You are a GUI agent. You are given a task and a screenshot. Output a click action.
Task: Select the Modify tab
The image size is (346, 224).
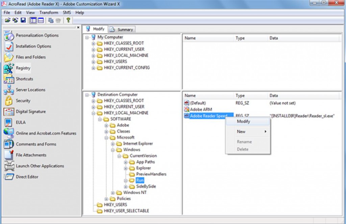(x=95, y=29)
